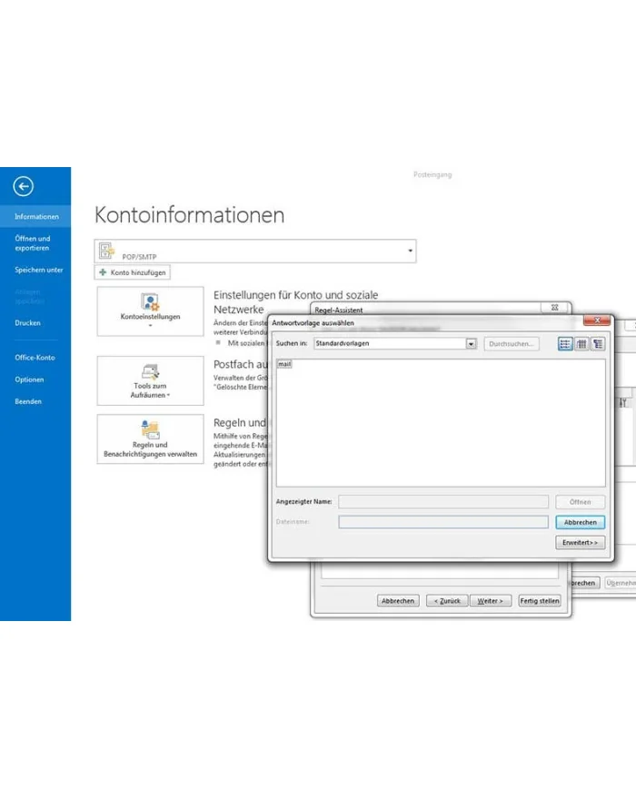Expand the 'Suchen in' Standardvorlagen combo box
The height and width of the screenshot is (789, 636).
point(471,344)
